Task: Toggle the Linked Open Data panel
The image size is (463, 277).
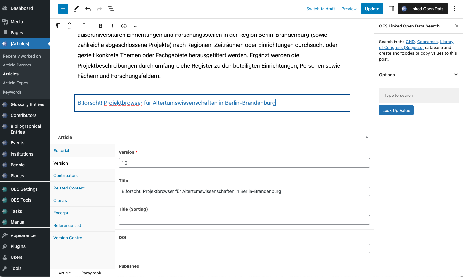Action: [423, 9]
